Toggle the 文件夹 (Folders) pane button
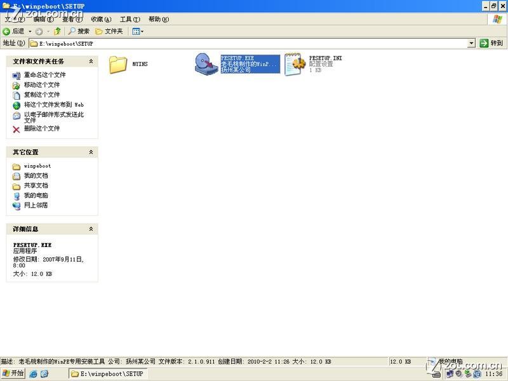The width and height of the screenshot is (508, 381). pos(109,31)
